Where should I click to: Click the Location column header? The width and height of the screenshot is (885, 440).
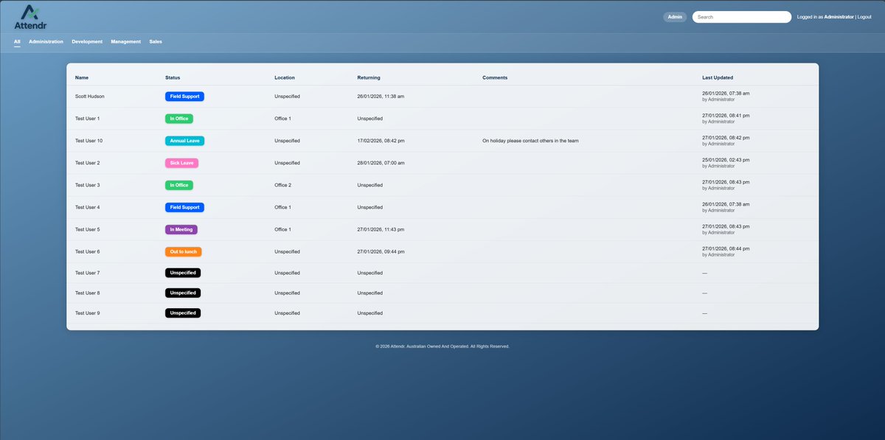pyautogui.click(x=285, y=77)
